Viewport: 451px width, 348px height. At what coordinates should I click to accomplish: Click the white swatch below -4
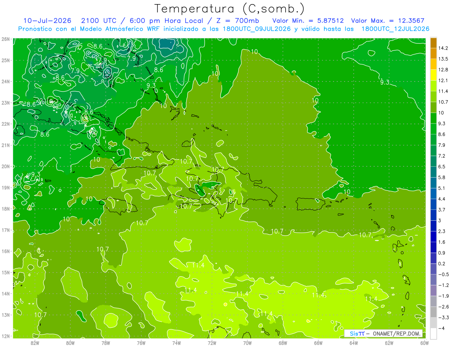click(x=433, y=333)
